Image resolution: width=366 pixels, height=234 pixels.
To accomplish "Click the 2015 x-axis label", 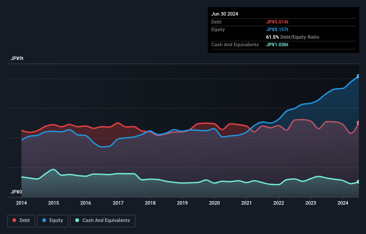I will [53, 203].
